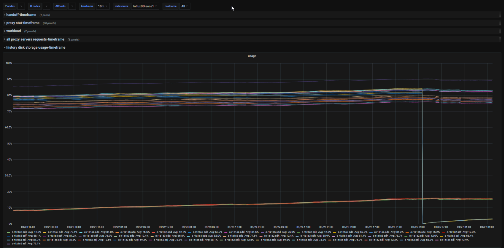This screenshot has height=248, width=504.
Task: Click drag handle icon on workload row
Action: (x=499, y=31)
